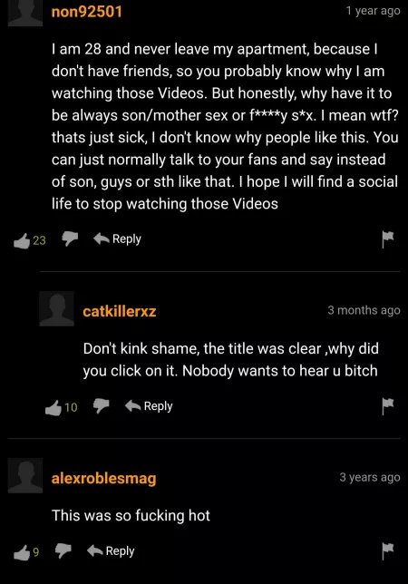
Task: Click the 10 likes count on reply
Action: tap(71, 407)
